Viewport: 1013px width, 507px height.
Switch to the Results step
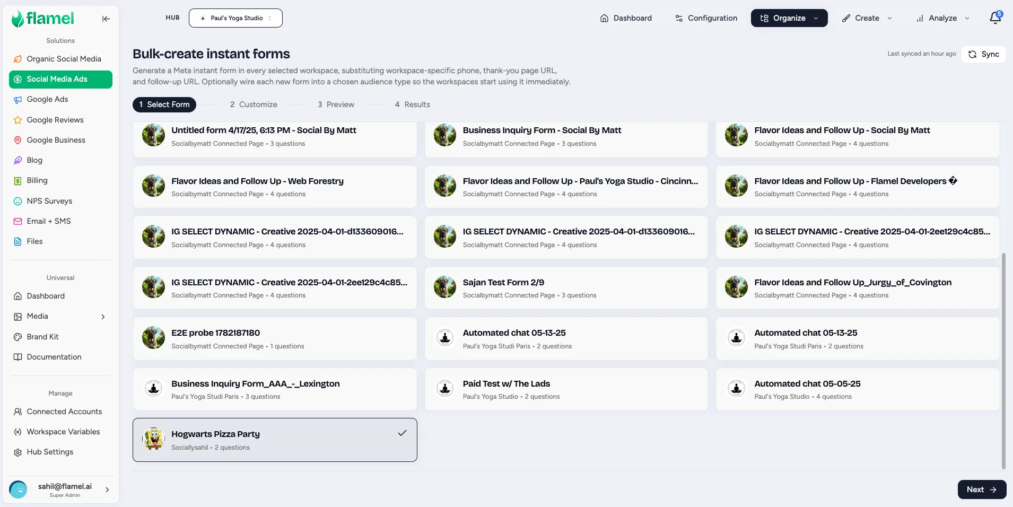pyautogui.click(x=412, y=104)
